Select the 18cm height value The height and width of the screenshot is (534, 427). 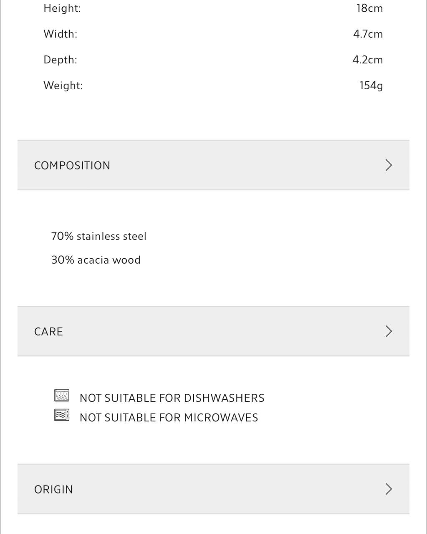[x=369, y=8]
